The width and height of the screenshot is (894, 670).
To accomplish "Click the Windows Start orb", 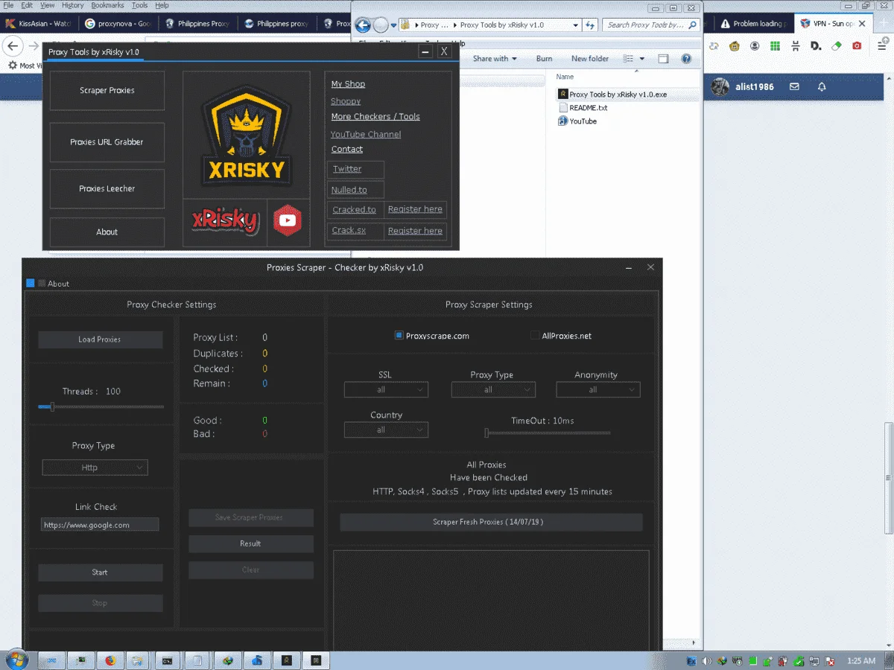I will pyautogui.click(x=16, y=660).
